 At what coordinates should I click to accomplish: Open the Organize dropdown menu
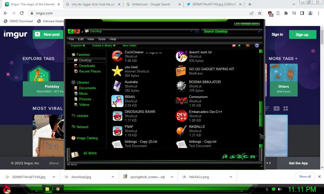(78, 45)
